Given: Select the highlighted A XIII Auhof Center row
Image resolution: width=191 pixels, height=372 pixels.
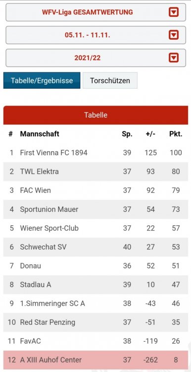Looking at the screenshot, I should pos(95,360).
